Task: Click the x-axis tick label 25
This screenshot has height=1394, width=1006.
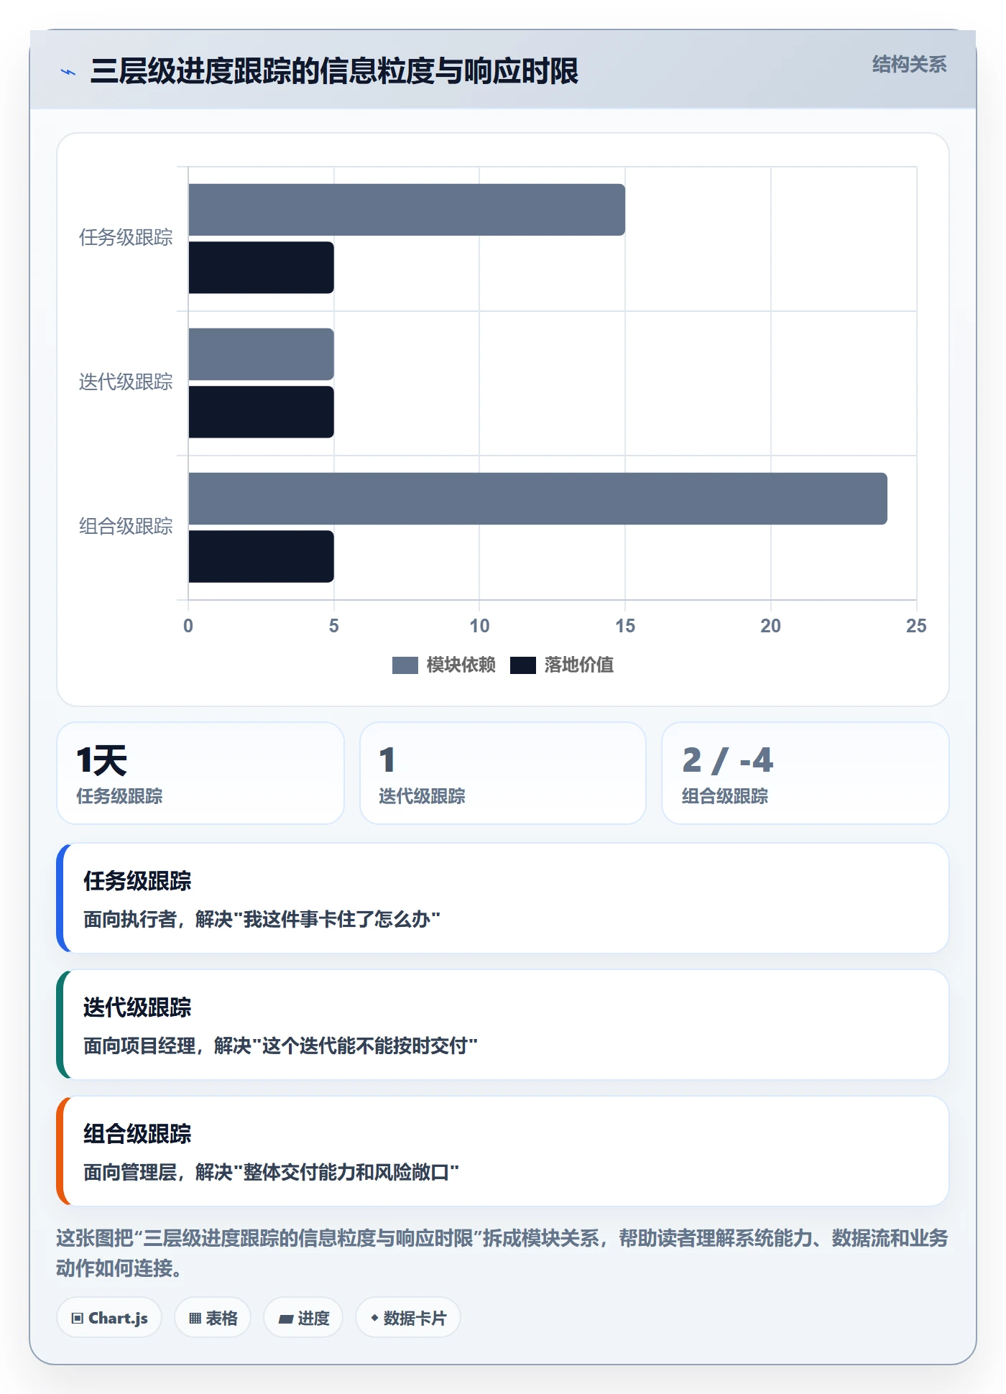Action: pyautogui.click(x=916, y=626)
